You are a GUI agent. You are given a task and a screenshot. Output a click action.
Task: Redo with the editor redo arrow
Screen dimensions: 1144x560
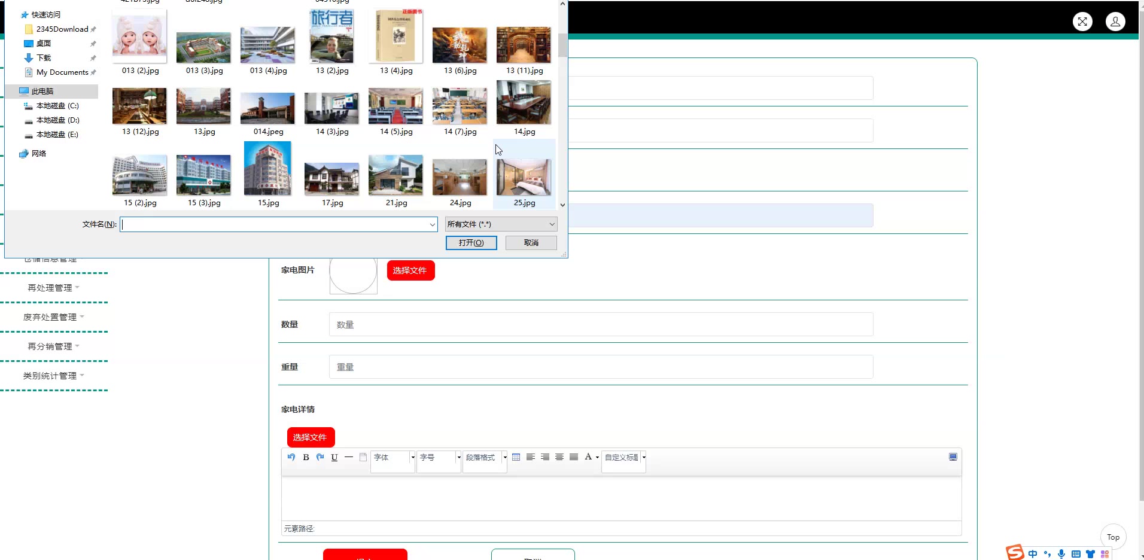pos(320,457)
